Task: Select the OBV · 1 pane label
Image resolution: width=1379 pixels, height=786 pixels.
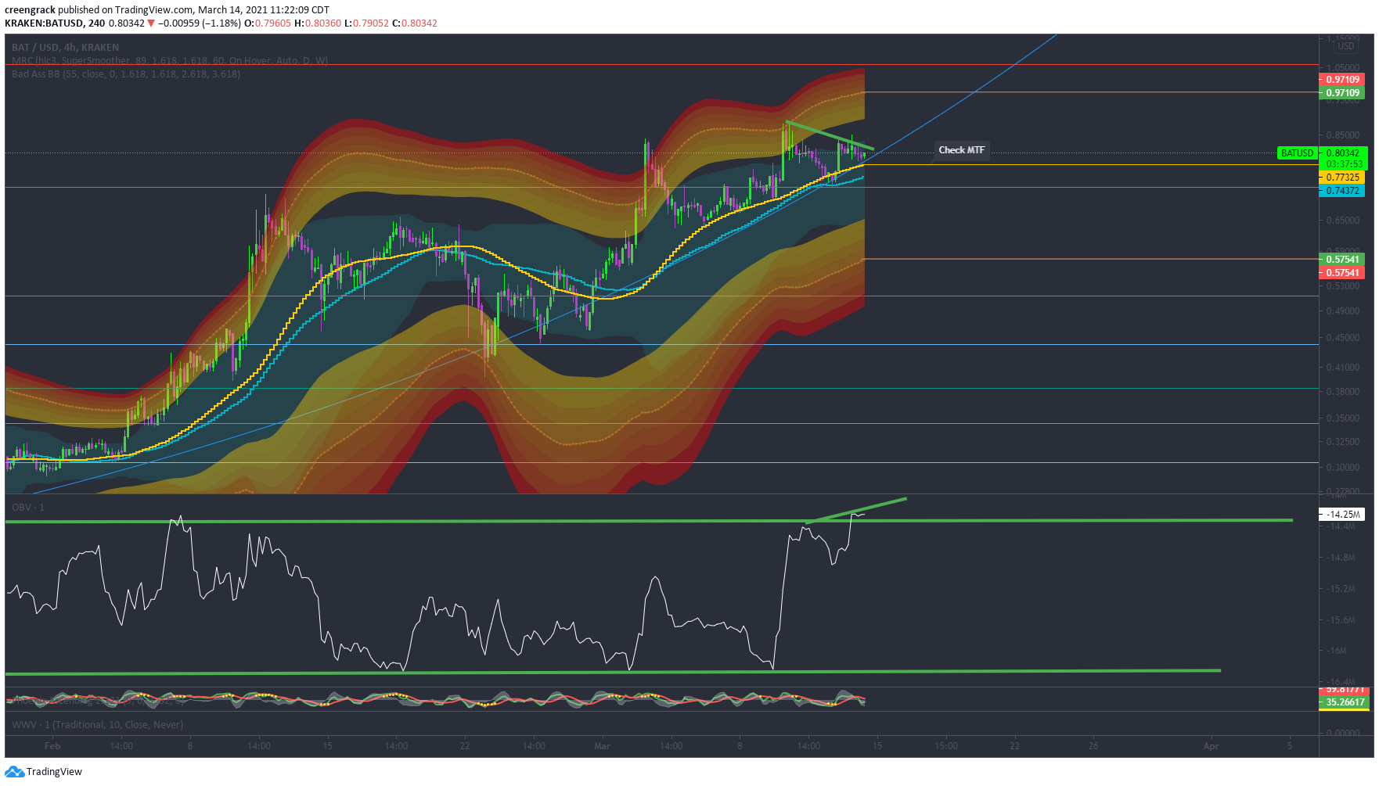Action: click(x=28, y=508)
